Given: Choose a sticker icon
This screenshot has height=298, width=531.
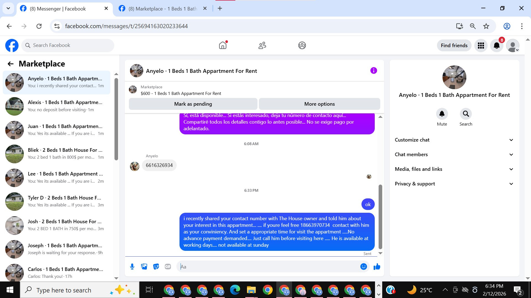Looking at the screenshot, I should click(x=156, y=267).
